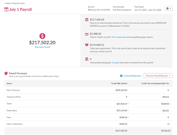Screen dimensions: 177x135
Task: Open the 4 people excluded link
Action: 116,63
